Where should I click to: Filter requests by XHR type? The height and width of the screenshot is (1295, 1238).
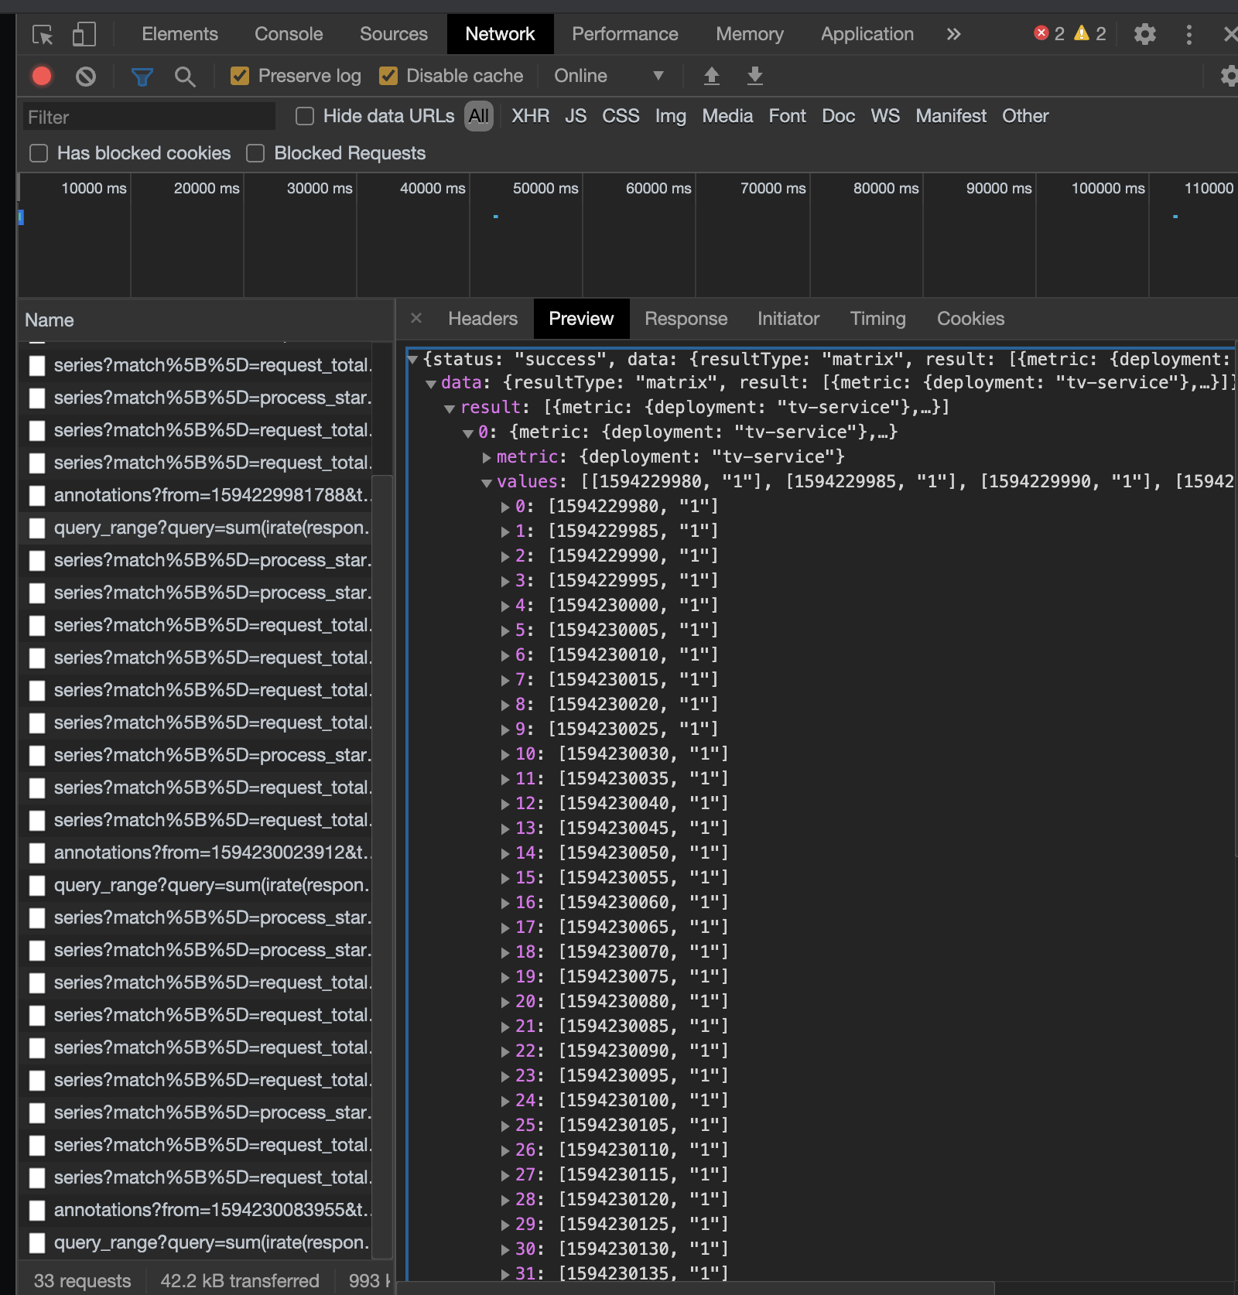pos(531,116)
